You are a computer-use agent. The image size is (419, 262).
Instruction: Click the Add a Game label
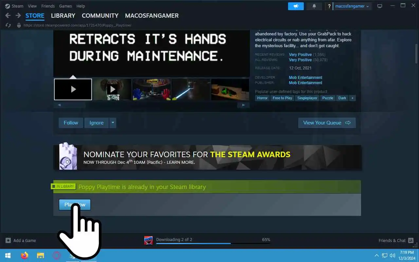tap(25, 240)
